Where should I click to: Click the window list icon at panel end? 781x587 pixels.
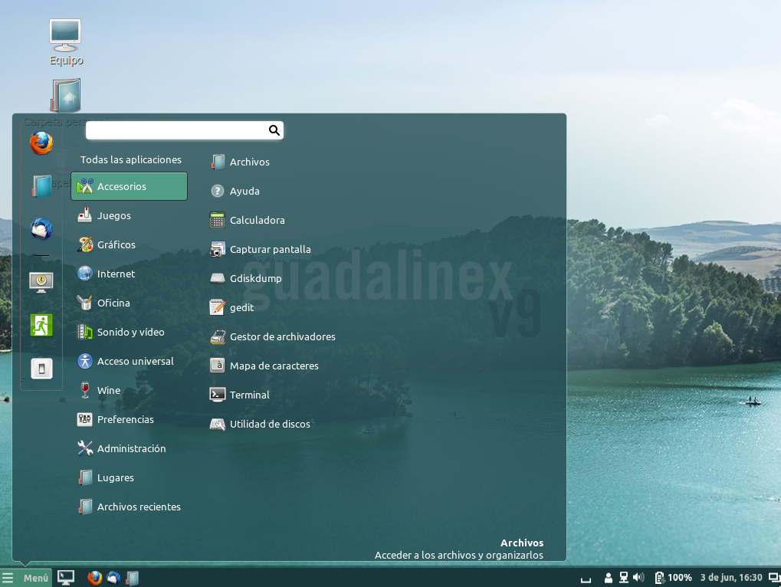(x=775, y=578)
